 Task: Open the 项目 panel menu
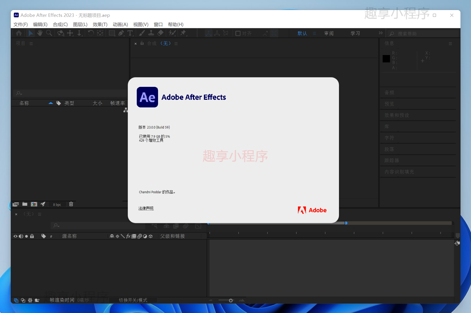(x=31, y=44)
